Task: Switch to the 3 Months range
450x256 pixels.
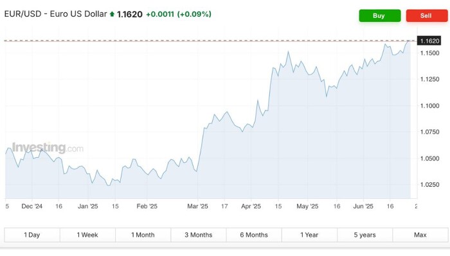Action: click(x=198, y=235)
